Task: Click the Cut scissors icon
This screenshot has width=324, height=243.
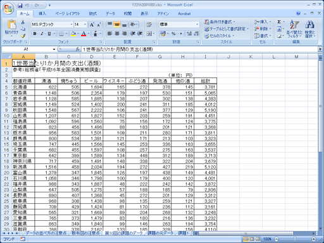Action: pos(23,22)
